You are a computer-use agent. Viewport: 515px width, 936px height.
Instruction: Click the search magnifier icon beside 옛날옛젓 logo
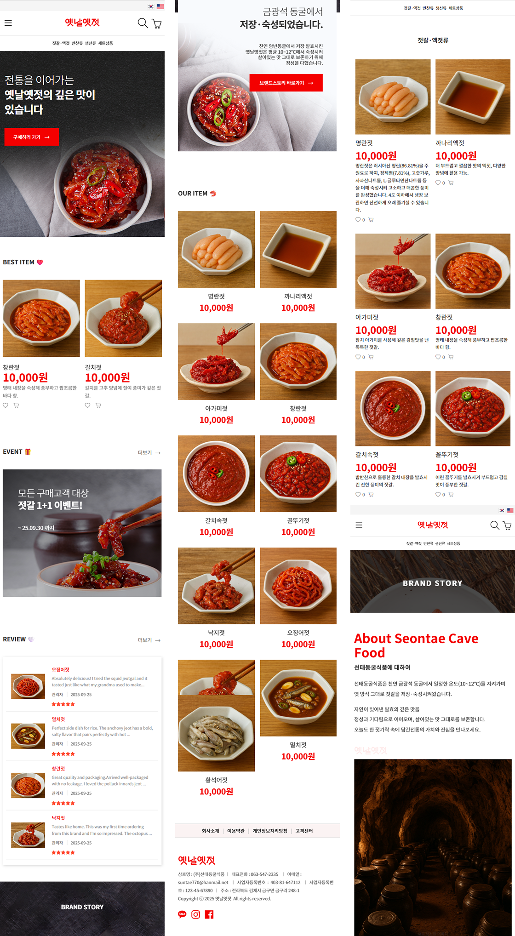tap(143, 23)
